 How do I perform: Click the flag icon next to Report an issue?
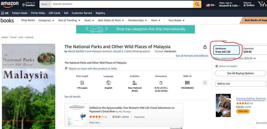pos(66,69)
